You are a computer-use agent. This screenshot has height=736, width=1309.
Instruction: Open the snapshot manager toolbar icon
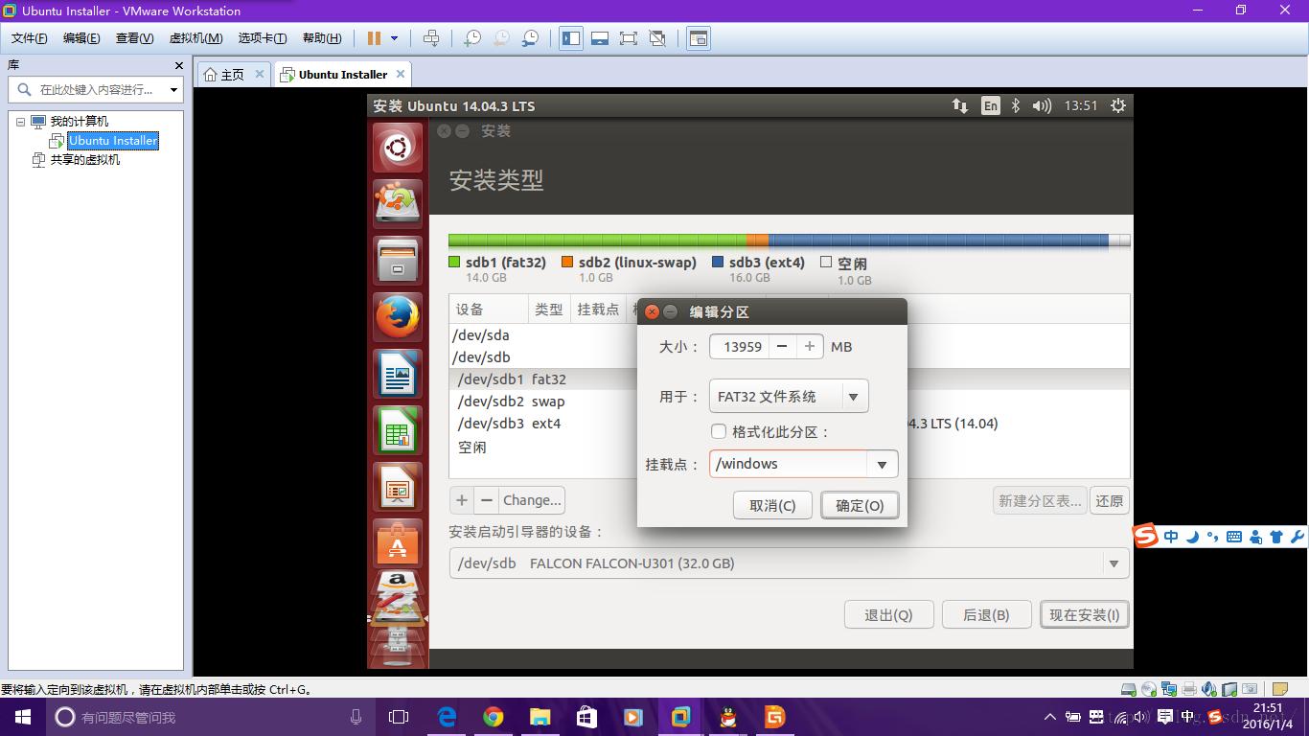click(x=530, y=38)
